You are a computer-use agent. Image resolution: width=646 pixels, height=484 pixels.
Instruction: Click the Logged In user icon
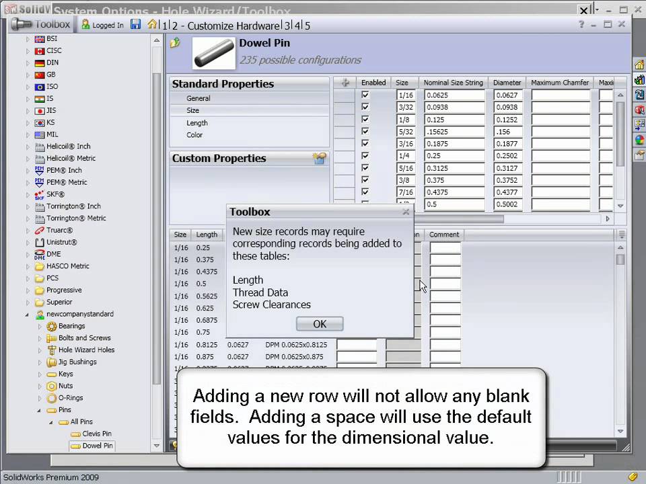coord(85,25)
